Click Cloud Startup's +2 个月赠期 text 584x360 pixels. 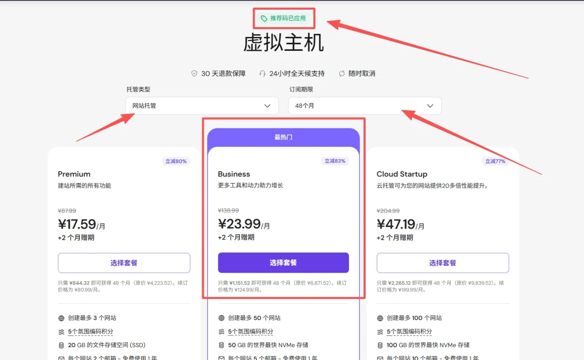pyautogui.click(x=395, y=238)
